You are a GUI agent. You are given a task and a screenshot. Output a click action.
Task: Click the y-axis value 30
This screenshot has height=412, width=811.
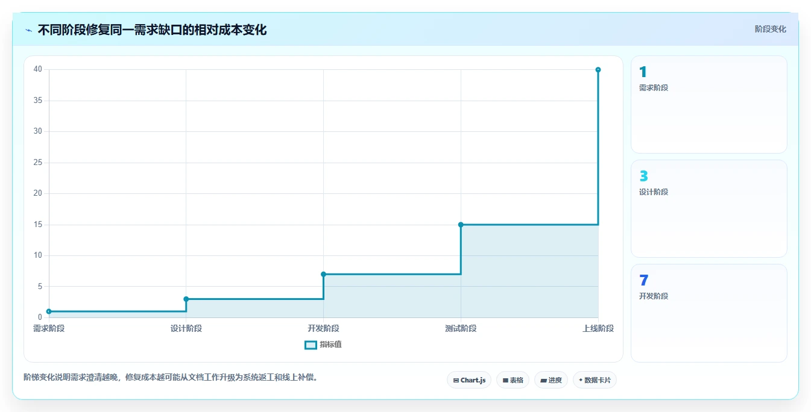tap(38, 131)
